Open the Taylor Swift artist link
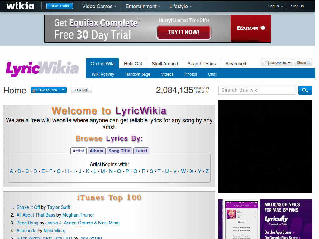319x239 pixels. 59,207
